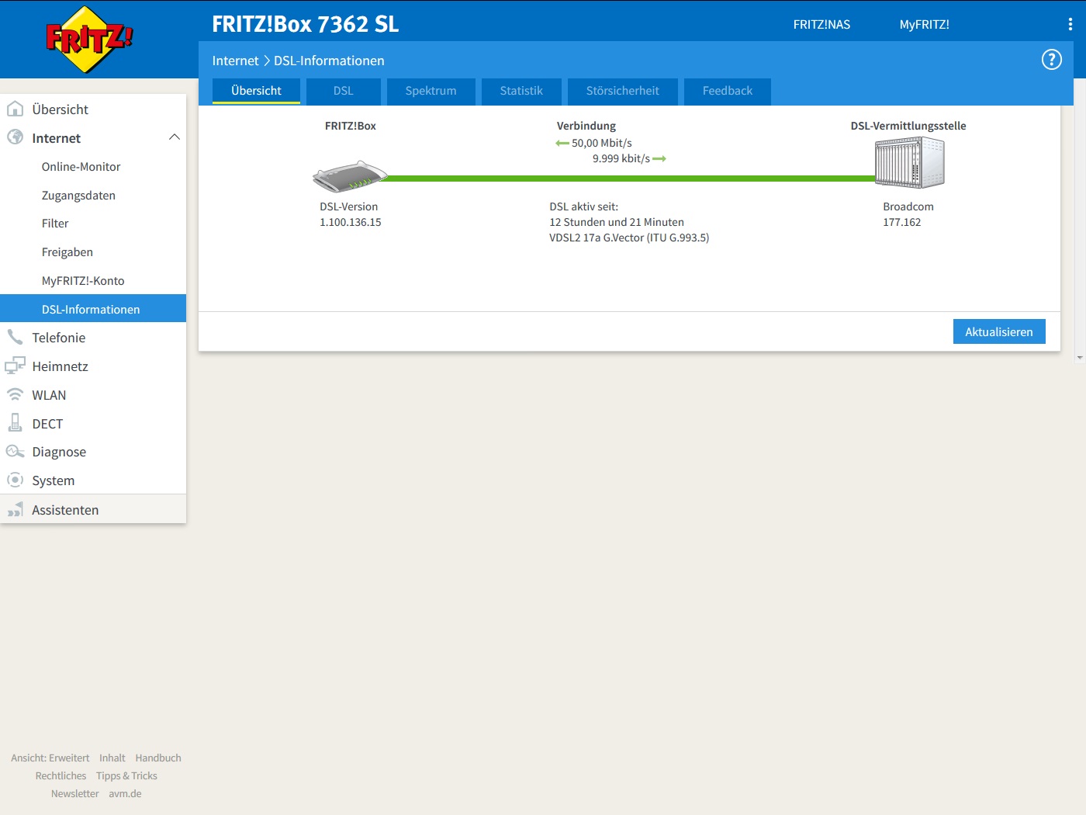Click the Broadcom vendor text

coord(908,206)
